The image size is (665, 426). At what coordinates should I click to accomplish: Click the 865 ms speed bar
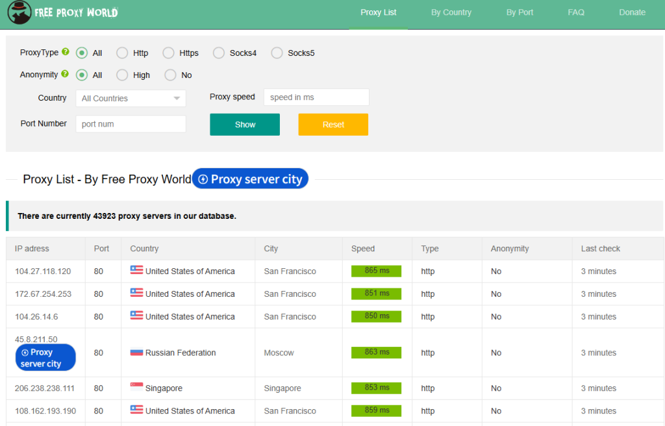click(x=376, y=271)
